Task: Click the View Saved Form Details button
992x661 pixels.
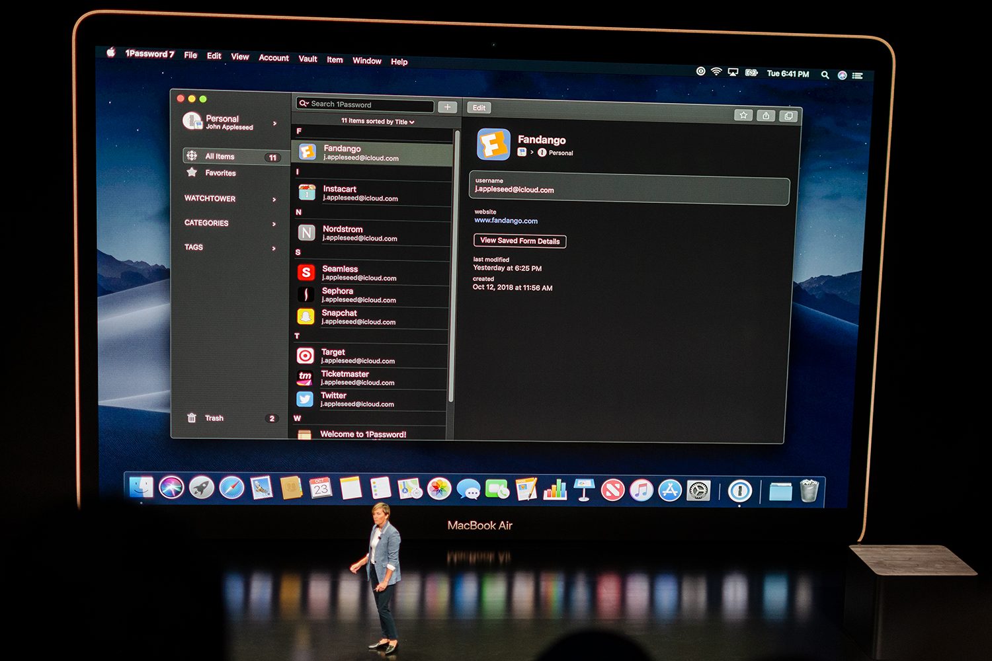Action: tap(520, 241)
